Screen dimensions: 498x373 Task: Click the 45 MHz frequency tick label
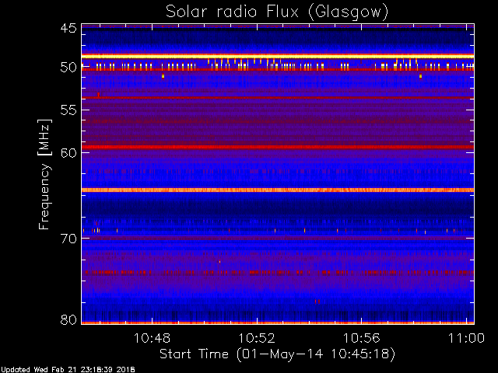coord(68,29)
